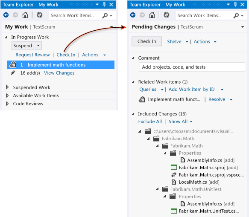The height and width of the screenshot is (217, 249).
Task: Click search magnifier in left Team Explorer panel
Action: click(105, 15)
